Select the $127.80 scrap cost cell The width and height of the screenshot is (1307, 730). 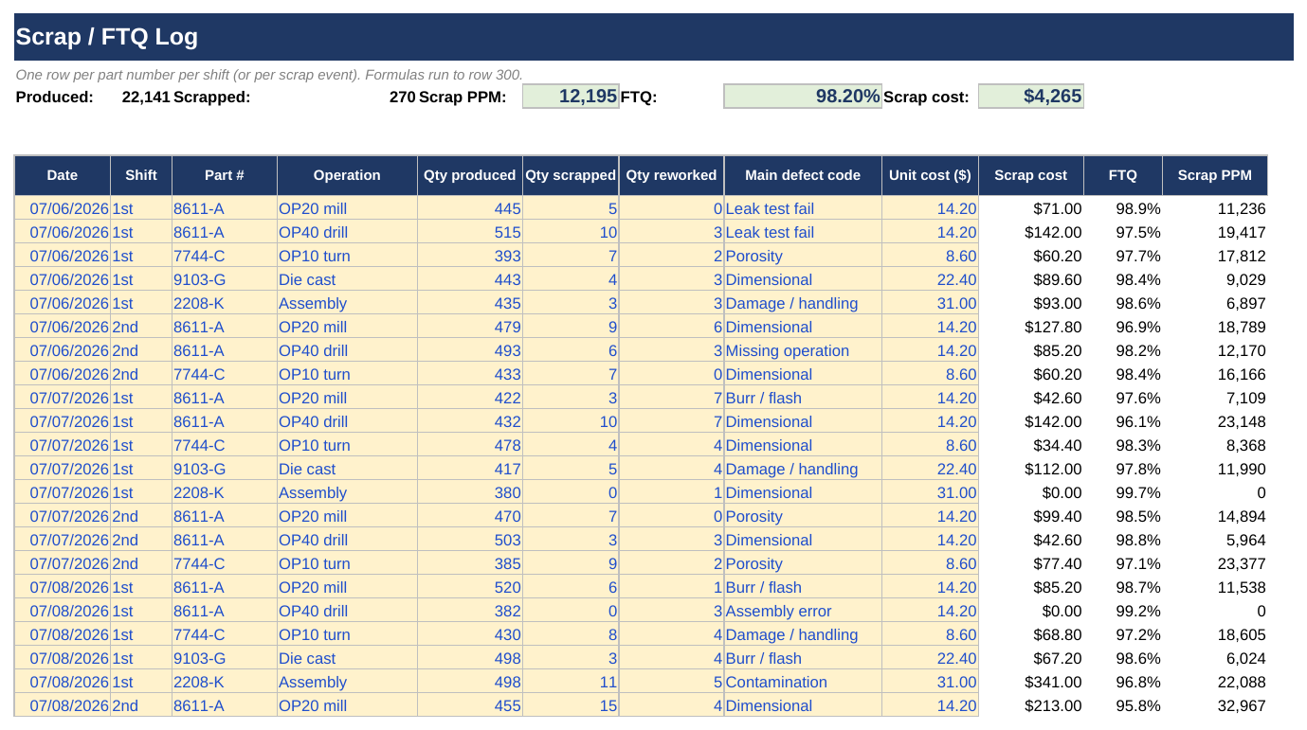click(1030, 327)
